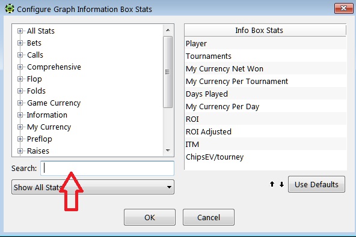Select My Currency Net Won row
Image resolution: width=356 pixels, height=237 pixels.
[265, 68]
